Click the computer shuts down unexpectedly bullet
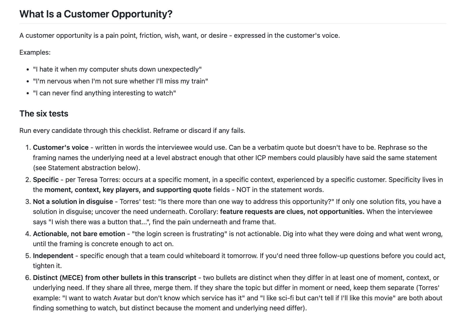The image size is (474, 318). 117,69
